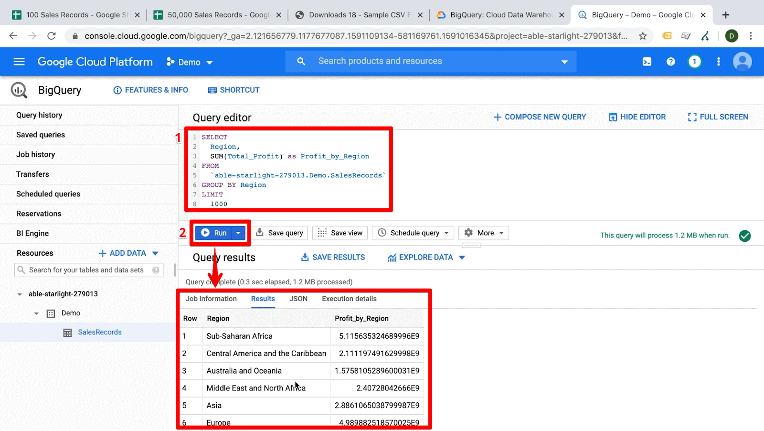Image resolution: width=764 pixels, height=431 pixels.
Task: Expand the EXPLORE DATA dropdown
Action: tap(461, 257)
